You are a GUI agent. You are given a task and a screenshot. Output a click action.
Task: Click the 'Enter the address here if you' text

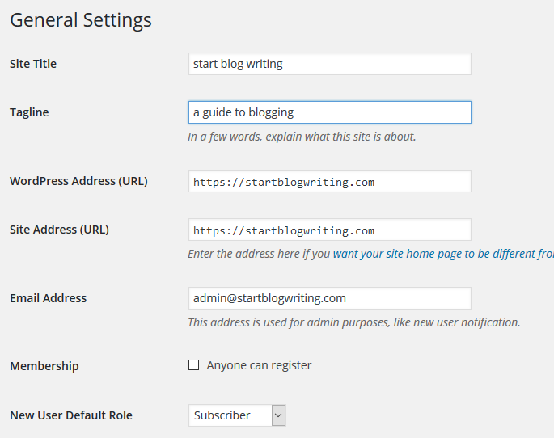pos(259,254)
